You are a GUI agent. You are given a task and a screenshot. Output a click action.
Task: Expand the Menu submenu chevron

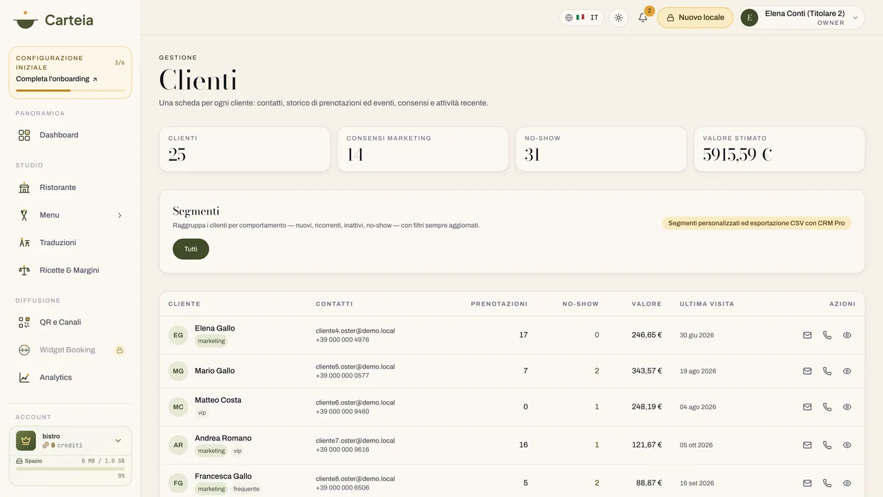[119, 215]
